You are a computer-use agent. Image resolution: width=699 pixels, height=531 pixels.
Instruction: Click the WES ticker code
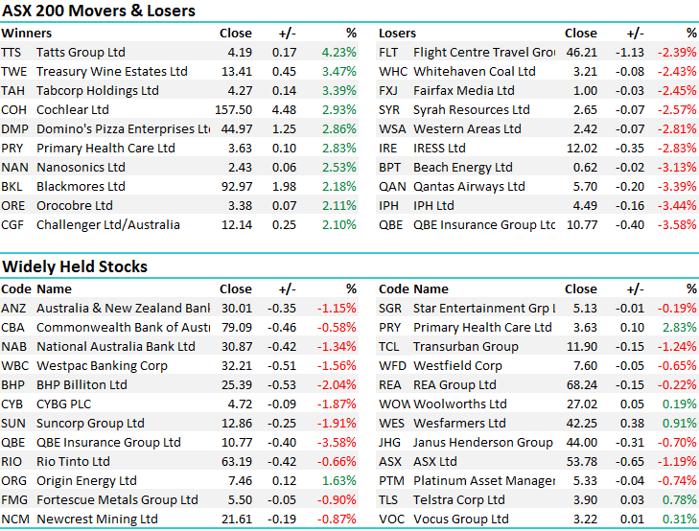(x=390, y=424)
